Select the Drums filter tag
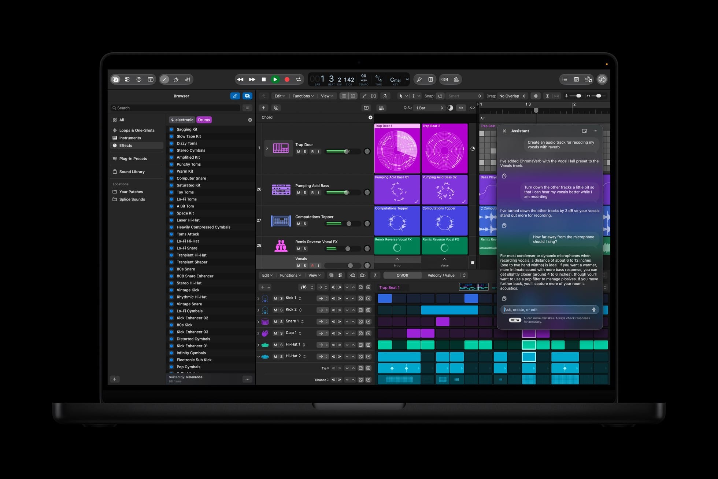Image resolution: width=718 pixels, height=479 pixels. point(204,120)
